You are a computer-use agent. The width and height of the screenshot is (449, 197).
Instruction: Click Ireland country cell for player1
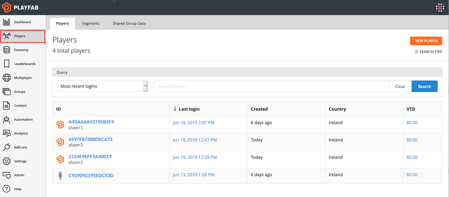pyautogui.click(x=336, y=123)
